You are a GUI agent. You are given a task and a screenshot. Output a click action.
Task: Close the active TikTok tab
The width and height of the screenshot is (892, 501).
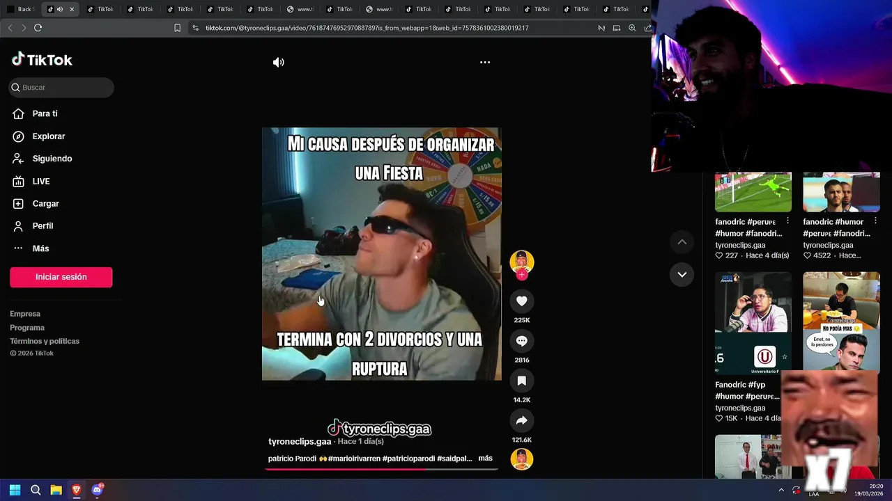[71, 9]
